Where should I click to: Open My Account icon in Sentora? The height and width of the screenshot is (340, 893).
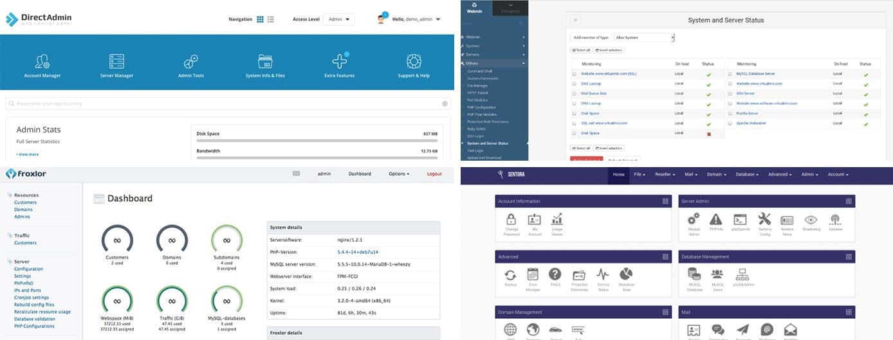coord(535,219)
